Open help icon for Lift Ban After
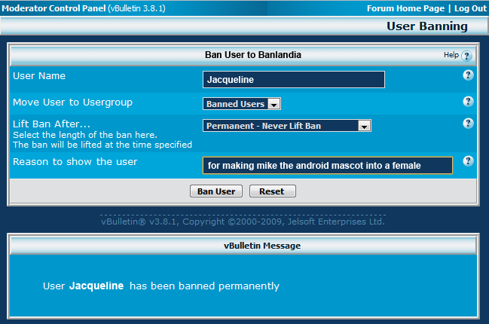This screenshot has height=324, width=489. click(468, 124)
